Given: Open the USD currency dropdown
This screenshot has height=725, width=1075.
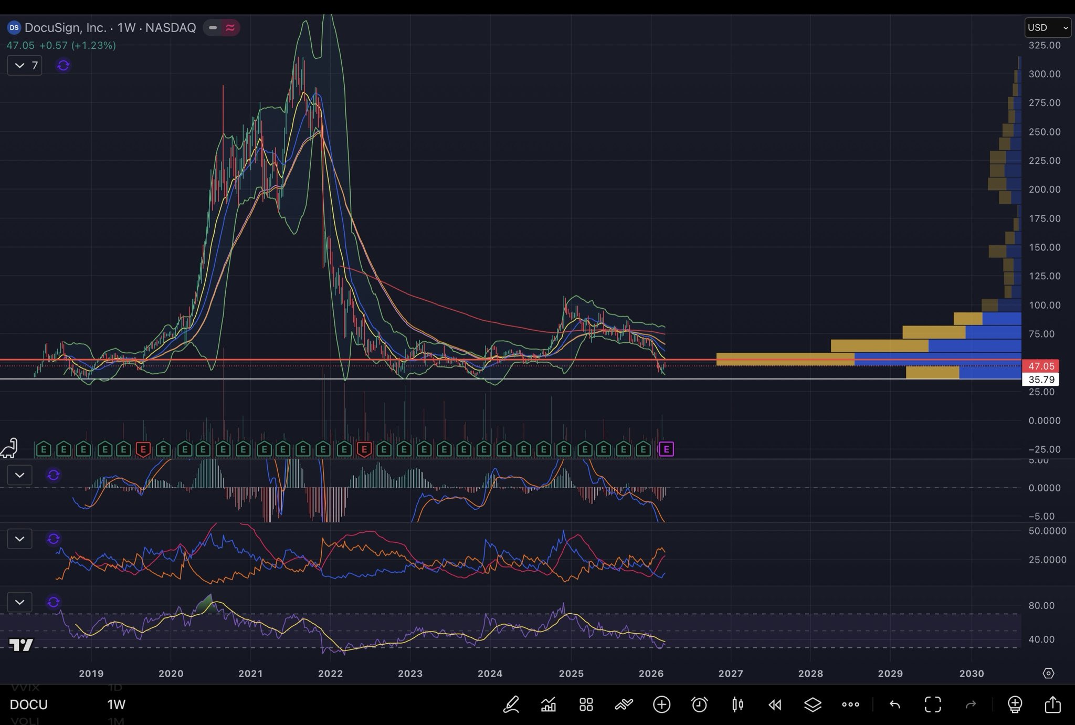Looking at the screenshot, I should pyautogui.click(x=1047, y=27).
